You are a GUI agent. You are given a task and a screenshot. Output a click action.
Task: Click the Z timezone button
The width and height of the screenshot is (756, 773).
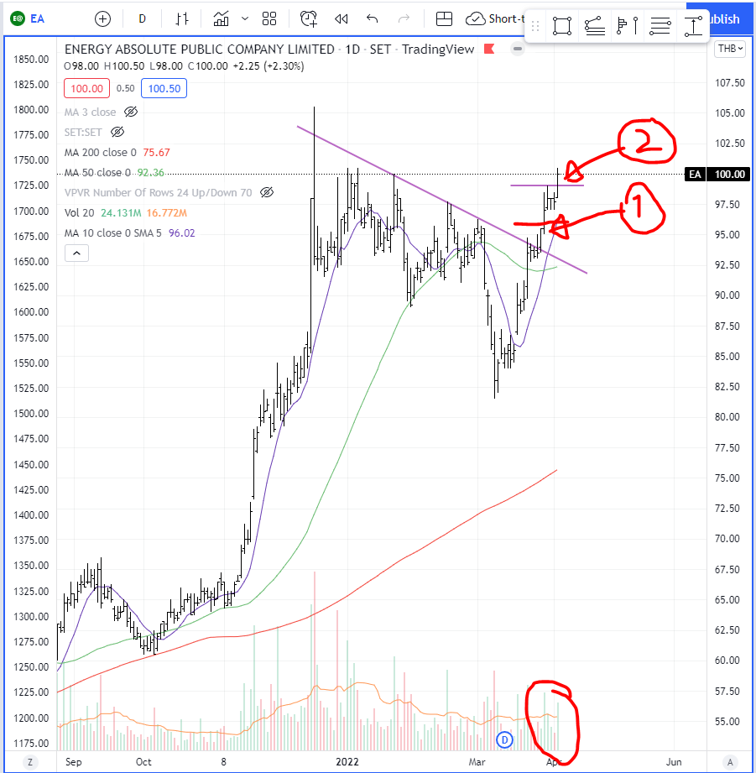(30, 762)
